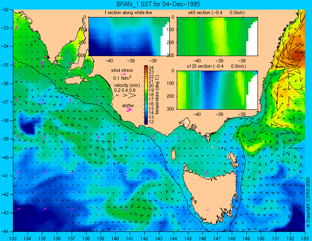
Task: Click the largest 0.8 velocity arrowhead in legend
Action: tap(132, 96)
